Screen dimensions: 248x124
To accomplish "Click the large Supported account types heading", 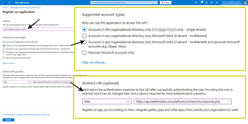I will click(x=103, y=15).
